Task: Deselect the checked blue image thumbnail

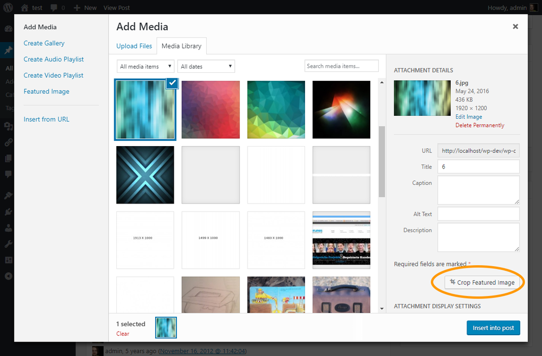Action: 172,83
